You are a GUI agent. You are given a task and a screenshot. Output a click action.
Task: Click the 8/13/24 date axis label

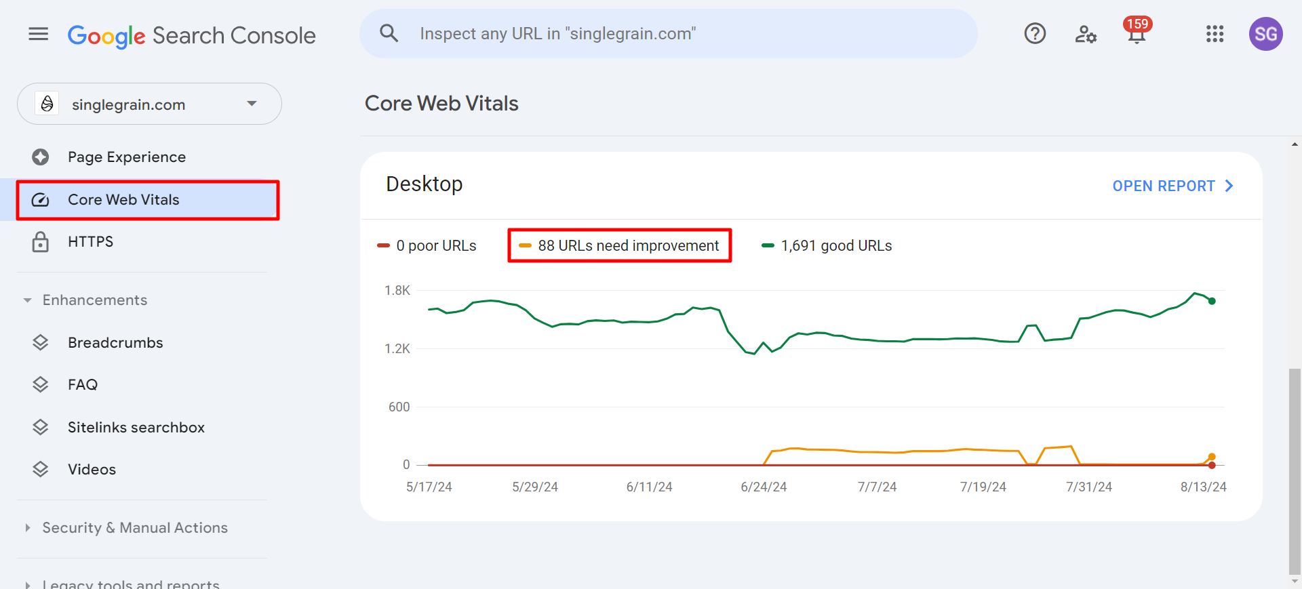(1203, 487)
